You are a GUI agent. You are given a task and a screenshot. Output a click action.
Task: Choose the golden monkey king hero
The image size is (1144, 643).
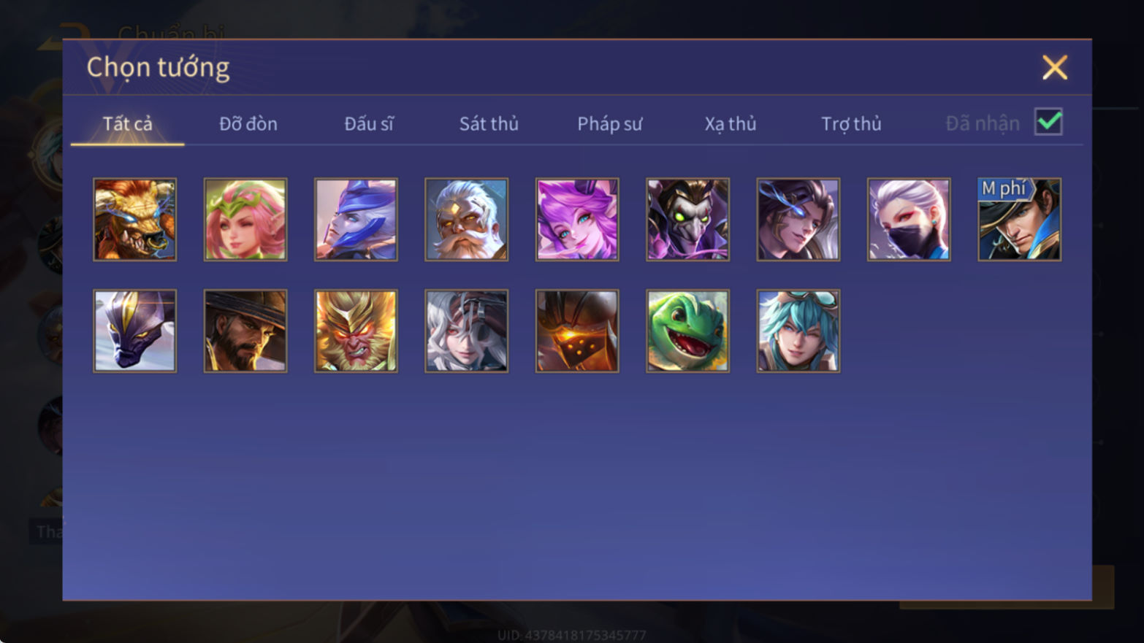(x=356, y=331)
